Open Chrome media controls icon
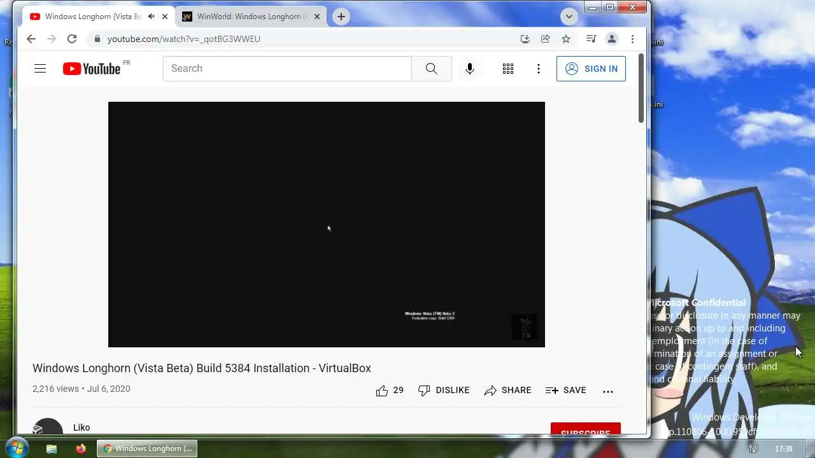Image resolution: width=815 pixels, height=458 pixels. pos(591,39)
